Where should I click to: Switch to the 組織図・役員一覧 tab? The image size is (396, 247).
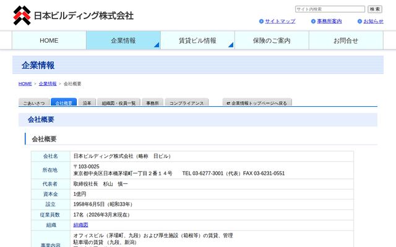[119, 103]
